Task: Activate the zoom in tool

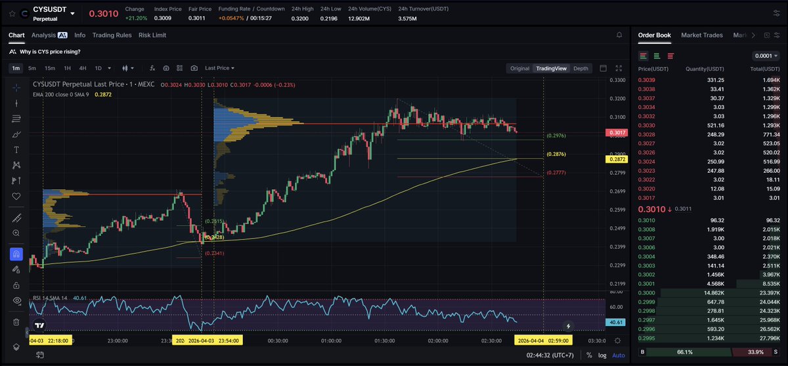Action: tap(16, 233)
